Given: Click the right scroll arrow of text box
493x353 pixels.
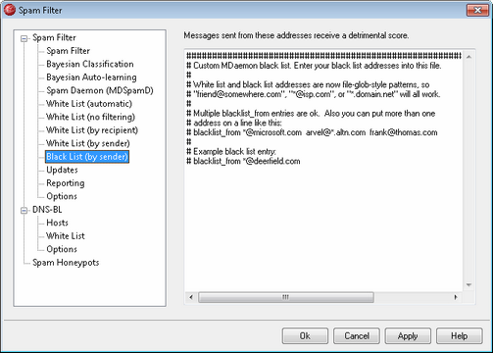Looking at the screenshot, I should (x=456, y=297).
